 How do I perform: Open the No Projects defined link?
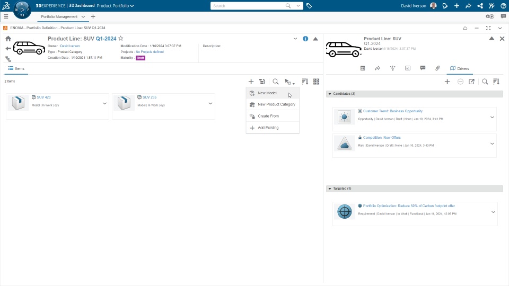click(150, 52)
